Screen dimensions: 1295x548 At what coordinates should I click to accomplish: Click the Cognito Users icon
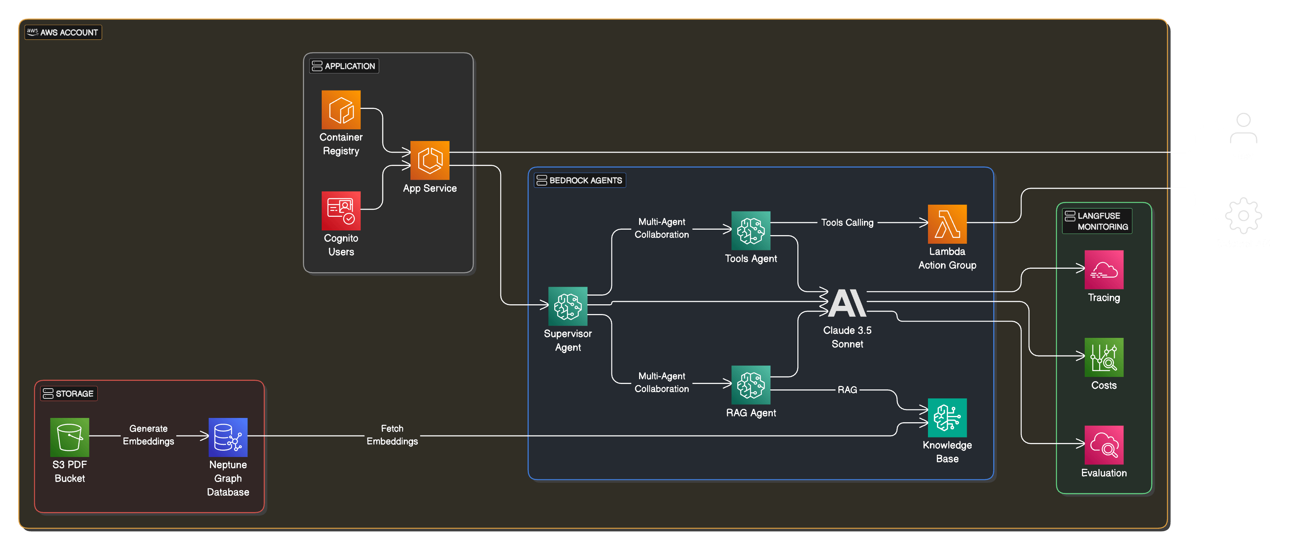pyautogui.click(x=341, y=211)
